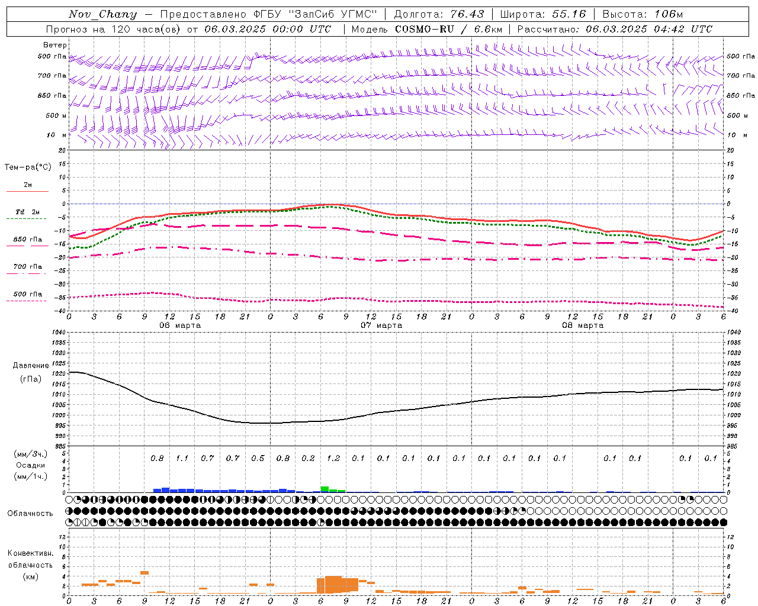Click the station name Nov_Chany

(x=102, y=14)
